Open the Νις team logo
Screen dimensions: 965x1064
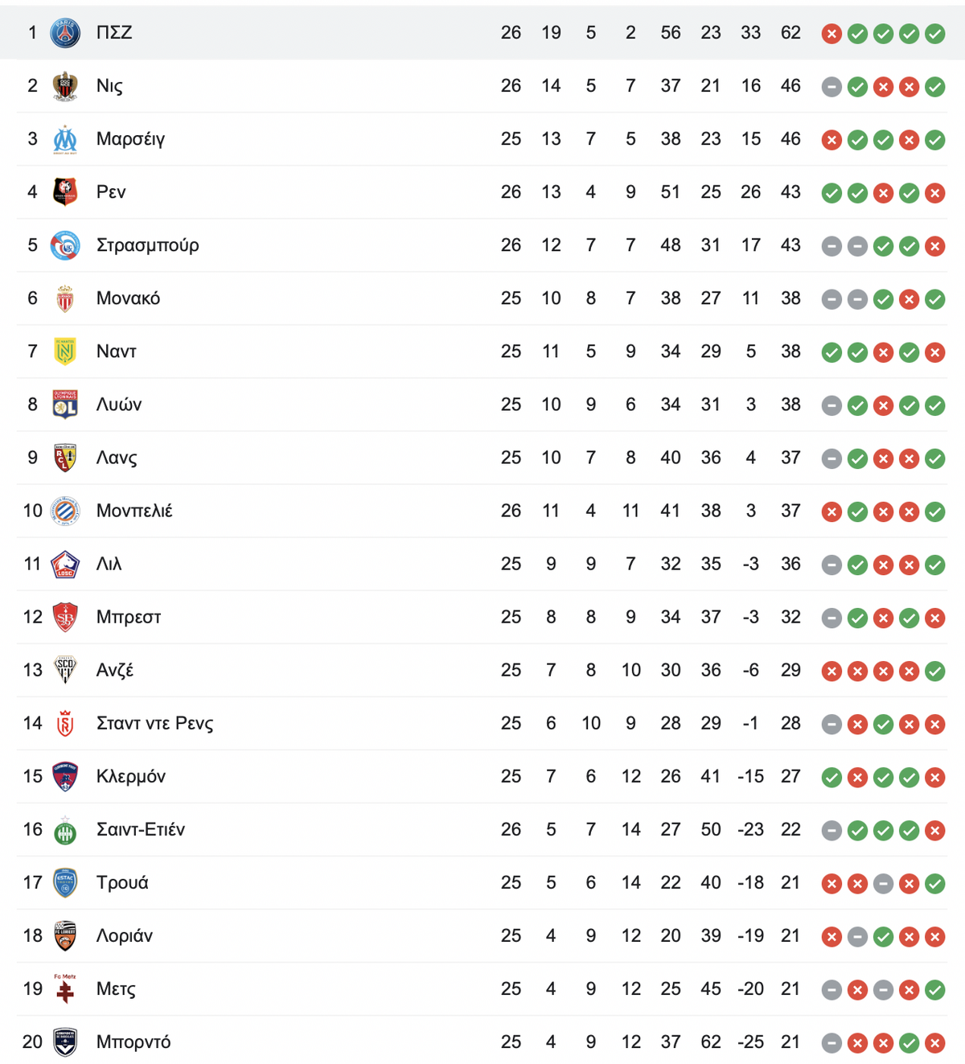(65, 86)
